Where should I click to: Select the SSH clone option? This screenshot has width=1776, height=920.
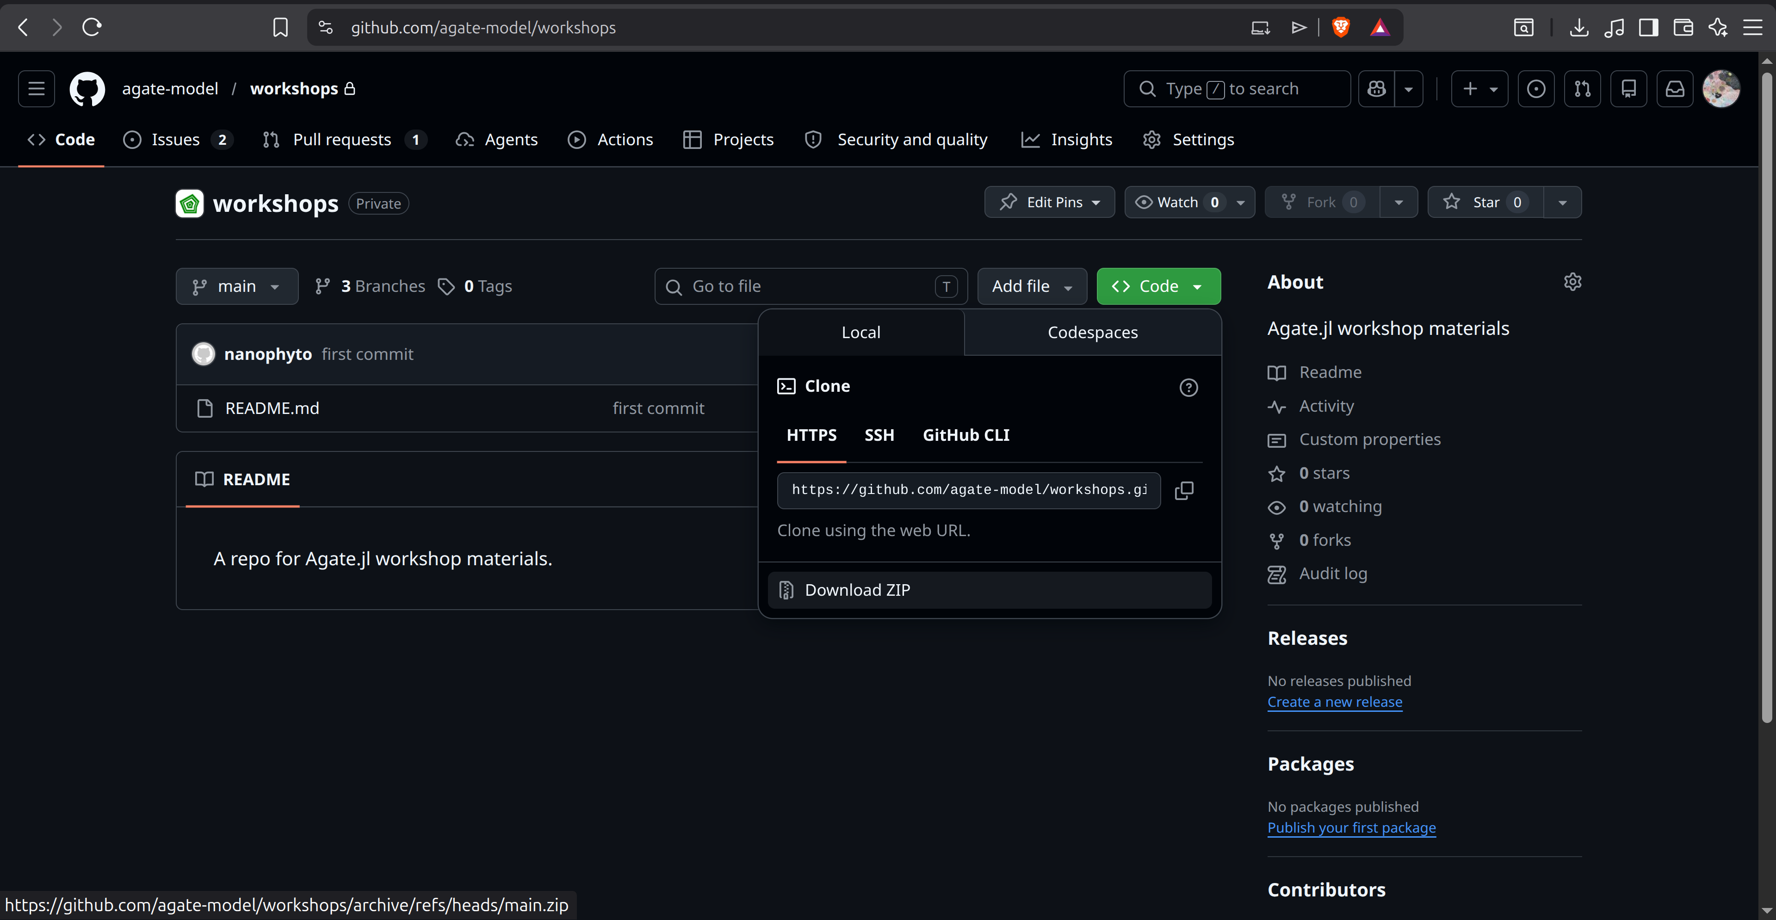point(879,436)
